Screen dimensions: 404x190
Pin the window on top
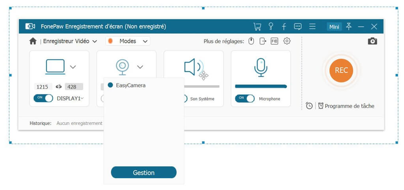349,26
